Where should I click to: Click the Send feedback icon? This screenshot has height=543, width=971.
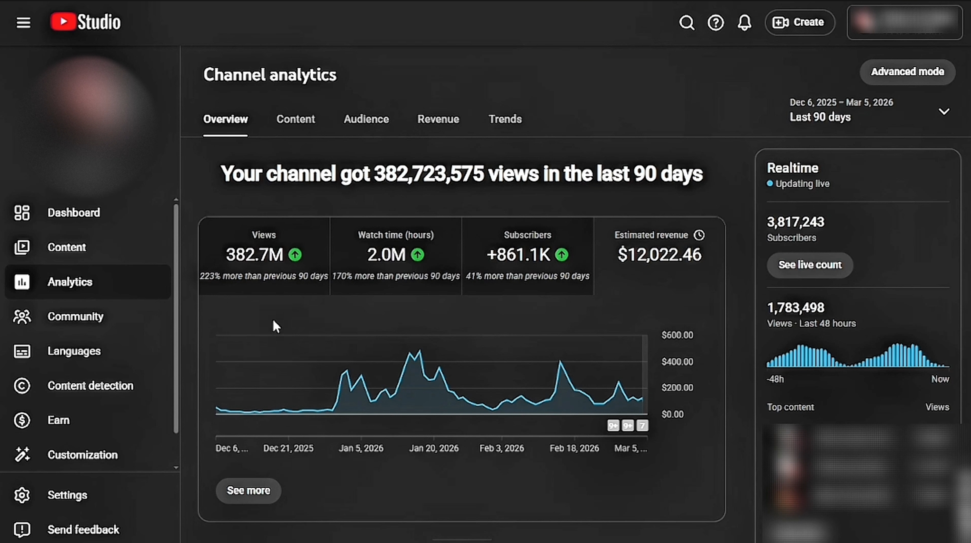22,530
